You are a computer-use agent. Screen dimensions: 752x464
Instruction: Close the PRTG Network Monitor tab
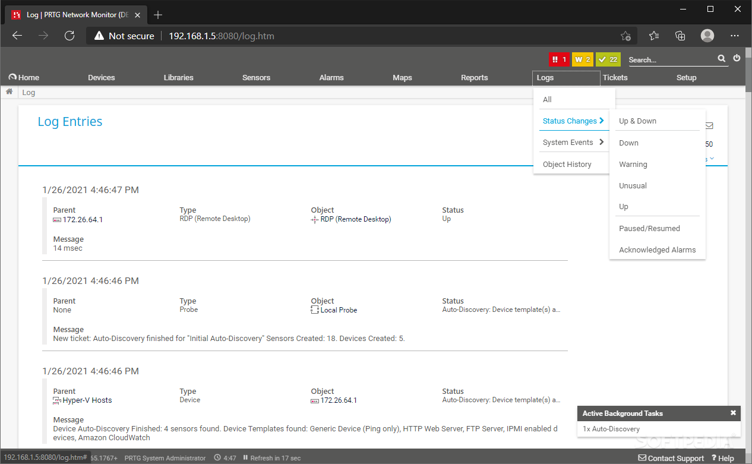(138, 15)
